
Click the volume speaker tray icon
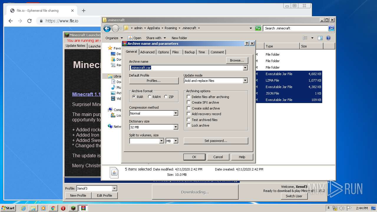click(342, 208)
